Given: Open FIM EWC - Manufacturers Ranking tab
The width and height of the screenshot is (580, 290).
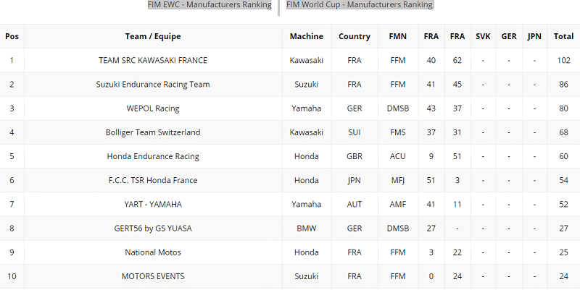Looking at the screenshot, I should point(210,5).
